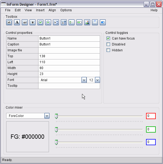
Task: Select the Button control tool
Action: coord(9,22)
